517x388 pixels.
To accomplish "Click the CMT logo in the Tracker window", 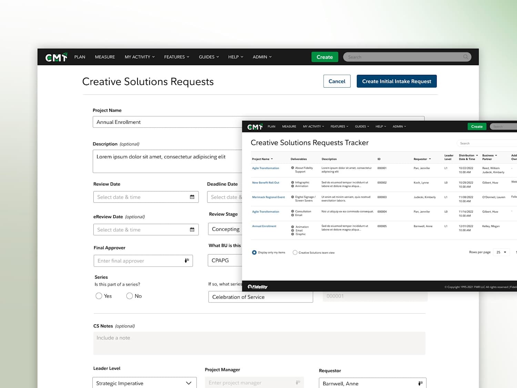I will [x=255, y=127].
